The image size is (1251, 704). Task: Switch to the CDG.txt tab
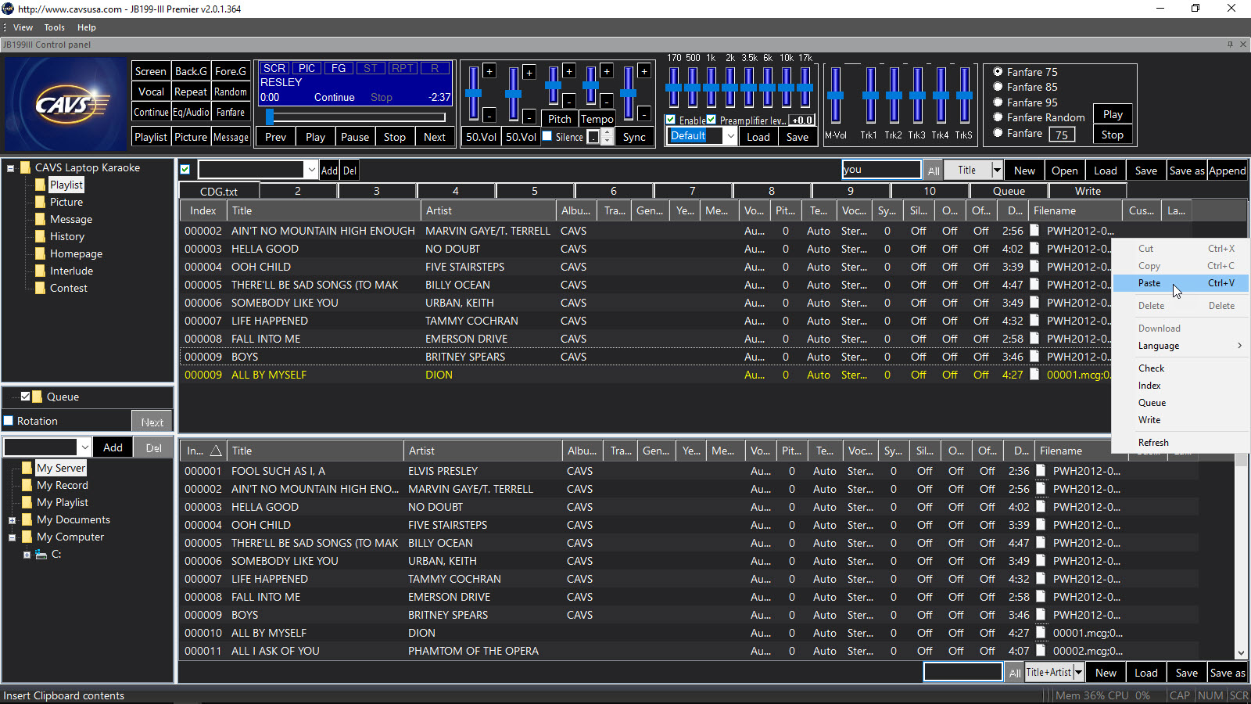point(219,191)
